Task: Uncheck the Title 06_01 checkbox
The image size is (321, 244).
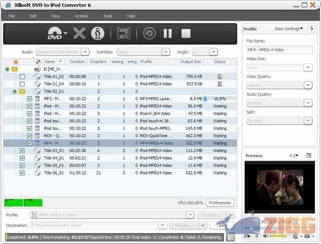Action: tap(22, 173)
